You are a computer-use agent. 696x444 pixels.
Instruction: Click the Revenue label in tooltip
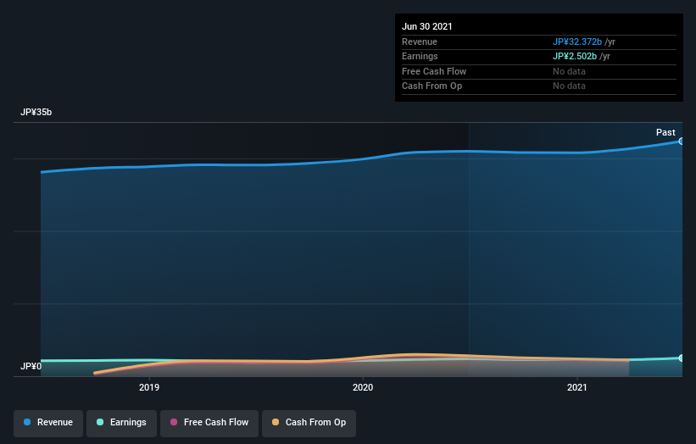click(x=420, y=42)
